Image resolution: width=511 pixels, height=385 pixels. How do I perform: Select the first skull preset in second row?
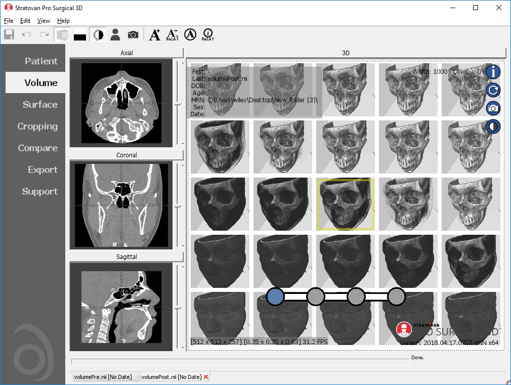(220, 147)
